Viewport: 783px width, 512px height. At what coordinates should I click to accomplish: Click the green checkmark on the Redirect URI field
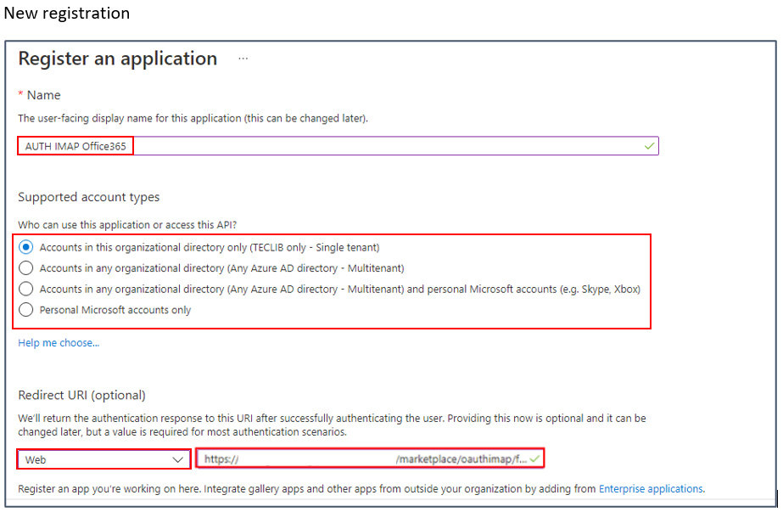[x=536, y=458]
